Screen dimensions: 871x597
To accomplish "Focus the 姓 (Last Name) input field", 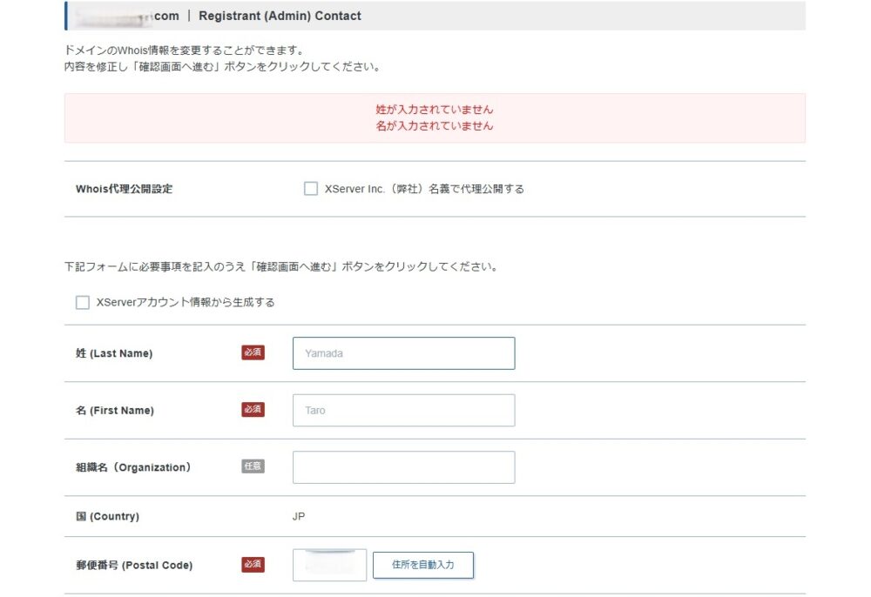I will [403, 353].
